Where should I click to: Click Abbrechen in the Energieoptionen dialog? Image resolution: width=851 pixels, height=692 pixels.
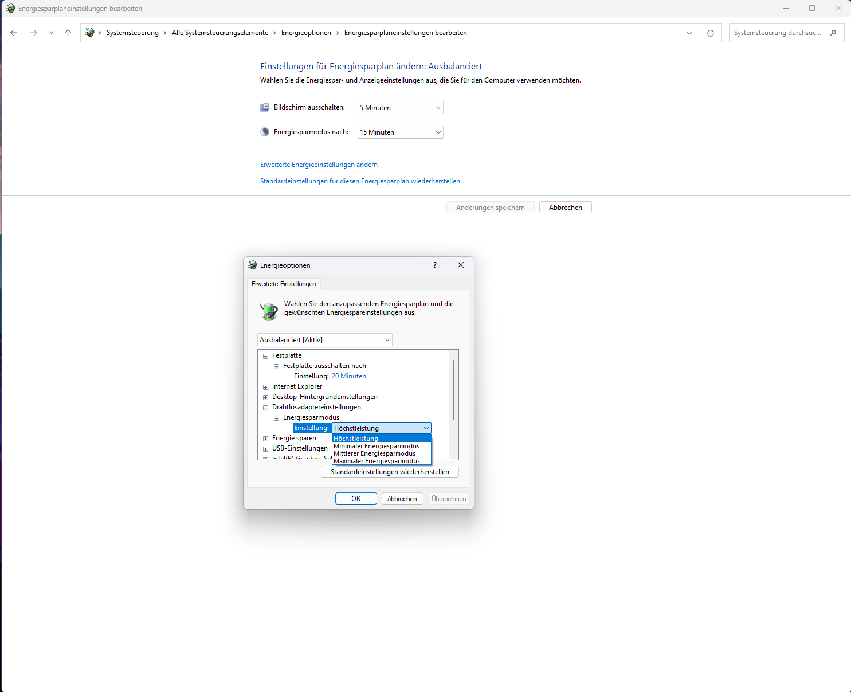[x=402, y=499]
